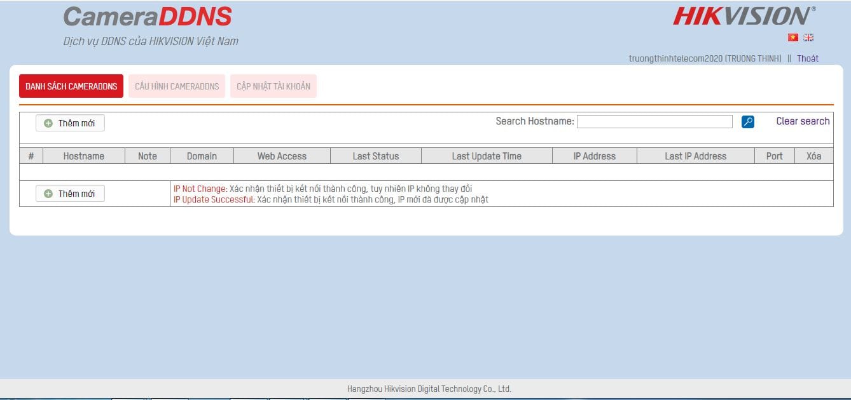Focus the Search Hostname input field
This screenshot has height=400, width=851.
[654, 122]
